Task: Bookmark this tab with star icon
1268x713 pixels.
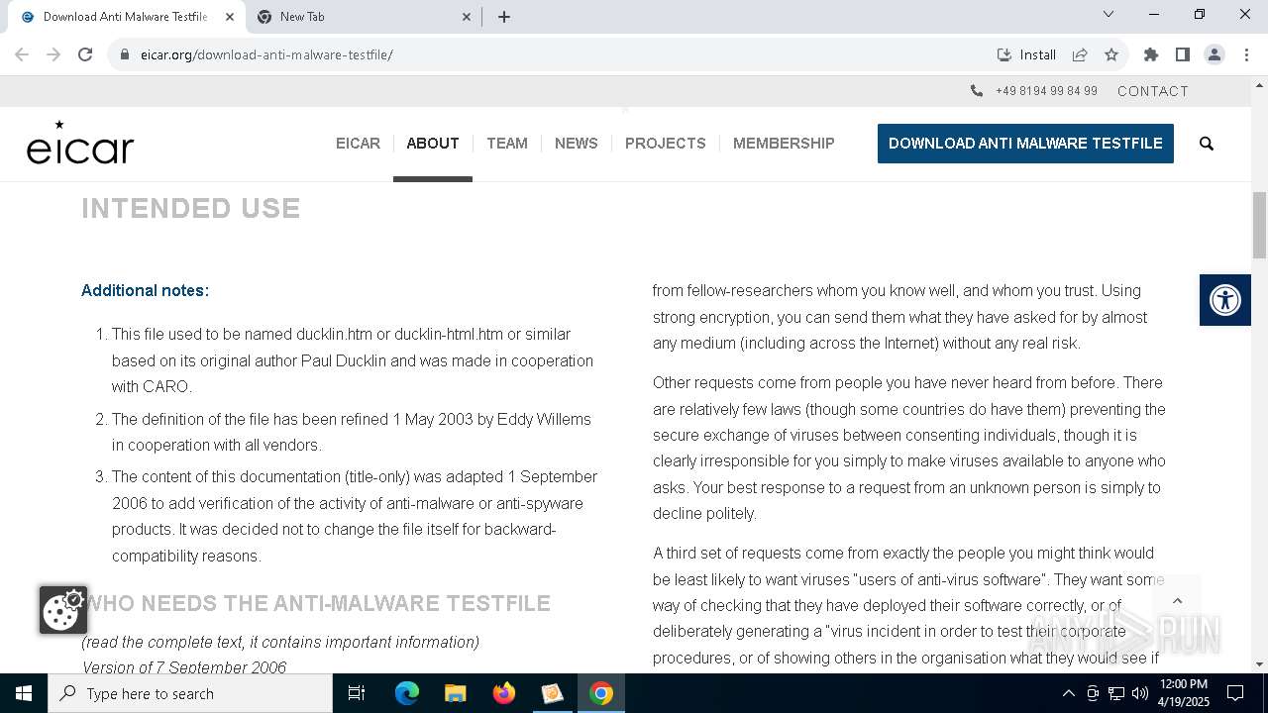Action: (x=1111, y=54)
